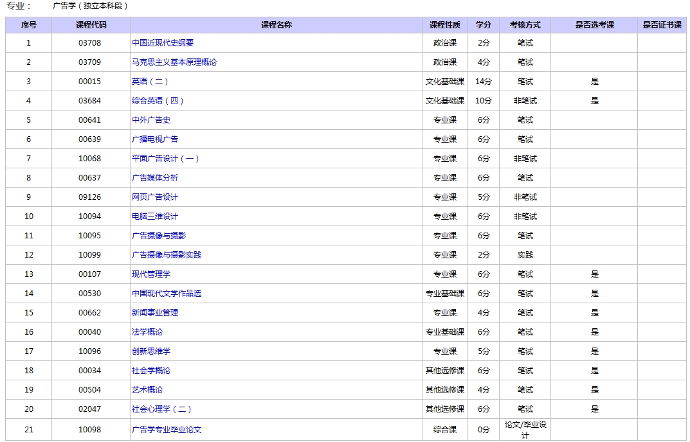
Task: Click the 课程性质 column header
Action: tap(445, 25)
